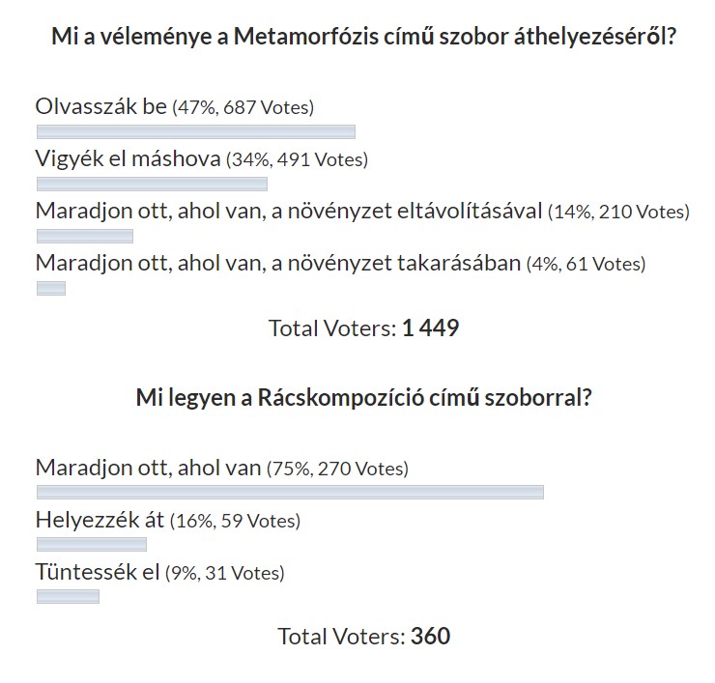Click the Rácskompozíció poll question heading

(x=364, y=398)
